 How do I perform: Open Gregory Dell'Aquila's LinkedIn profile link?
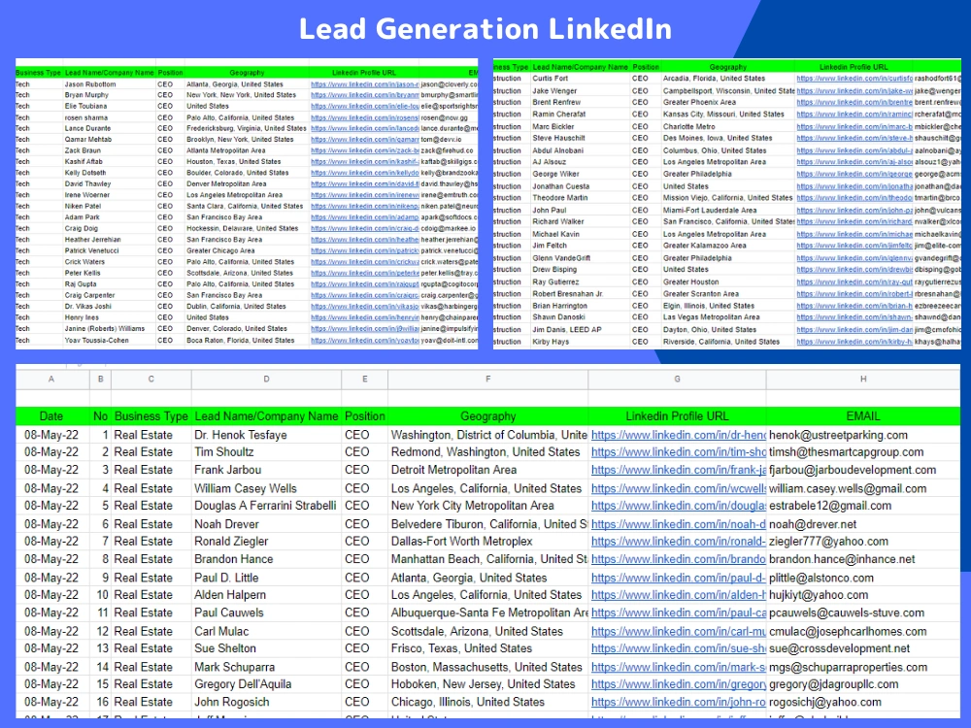(678, 684)
